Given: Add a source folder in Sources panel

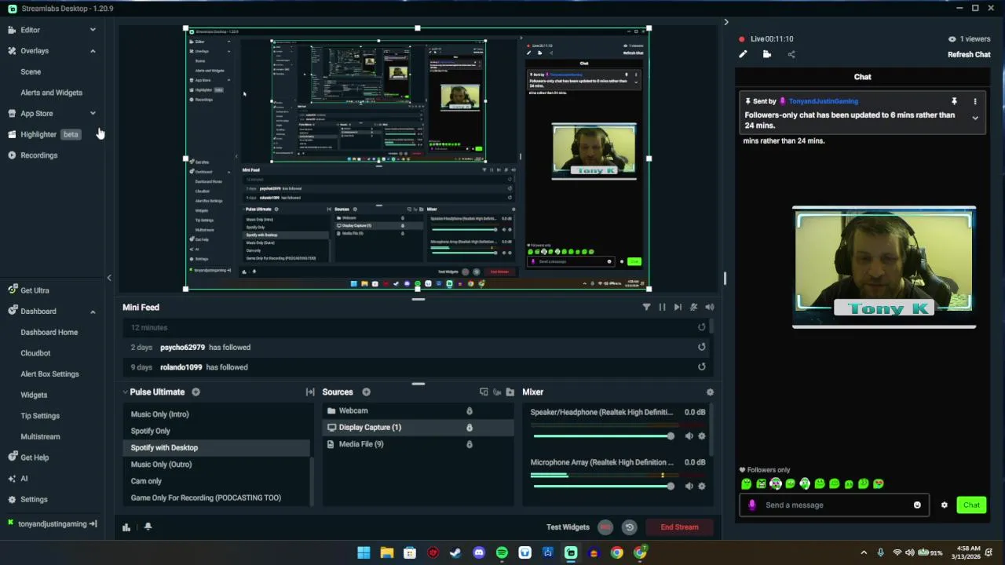Looking at the screenshot, I should [510, 392].
